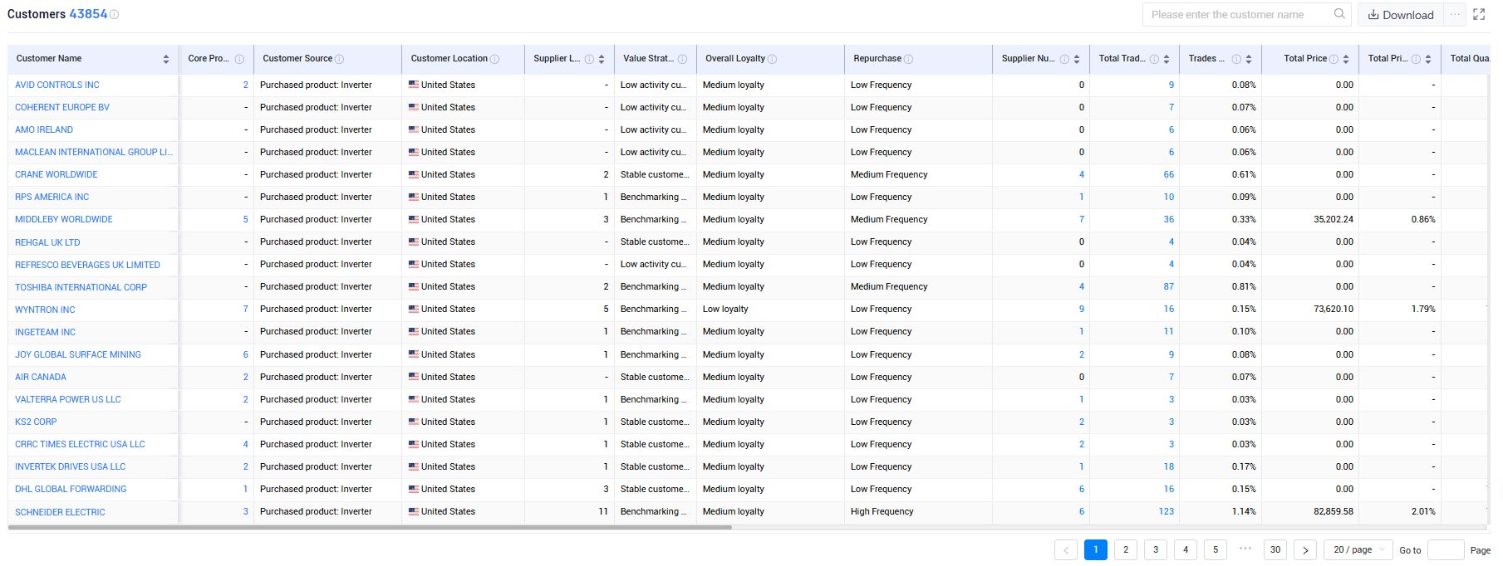Open the CRANE WORLDWIDE customer link
The height and width of the screenshot is (566, 1503).
[x=56, y=174]
